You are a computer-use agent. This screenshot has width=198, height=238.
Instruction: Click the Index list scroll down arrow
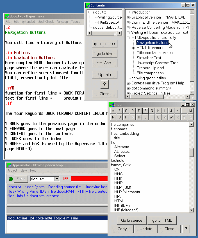[192, 210]
